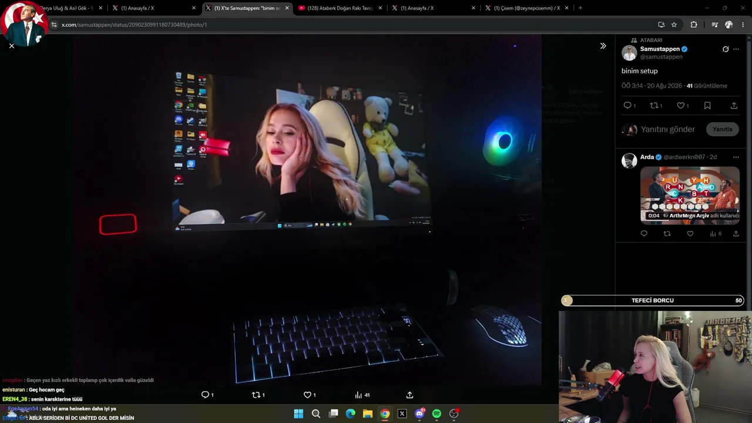Open Windows taskbar Search

tap(316, 414)
